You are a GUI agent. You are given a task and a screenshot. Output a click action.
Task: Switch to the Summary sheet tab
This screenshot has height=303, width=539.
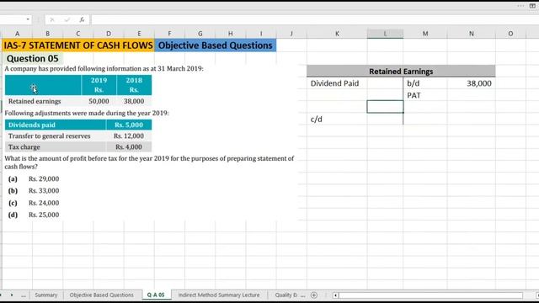46,295
